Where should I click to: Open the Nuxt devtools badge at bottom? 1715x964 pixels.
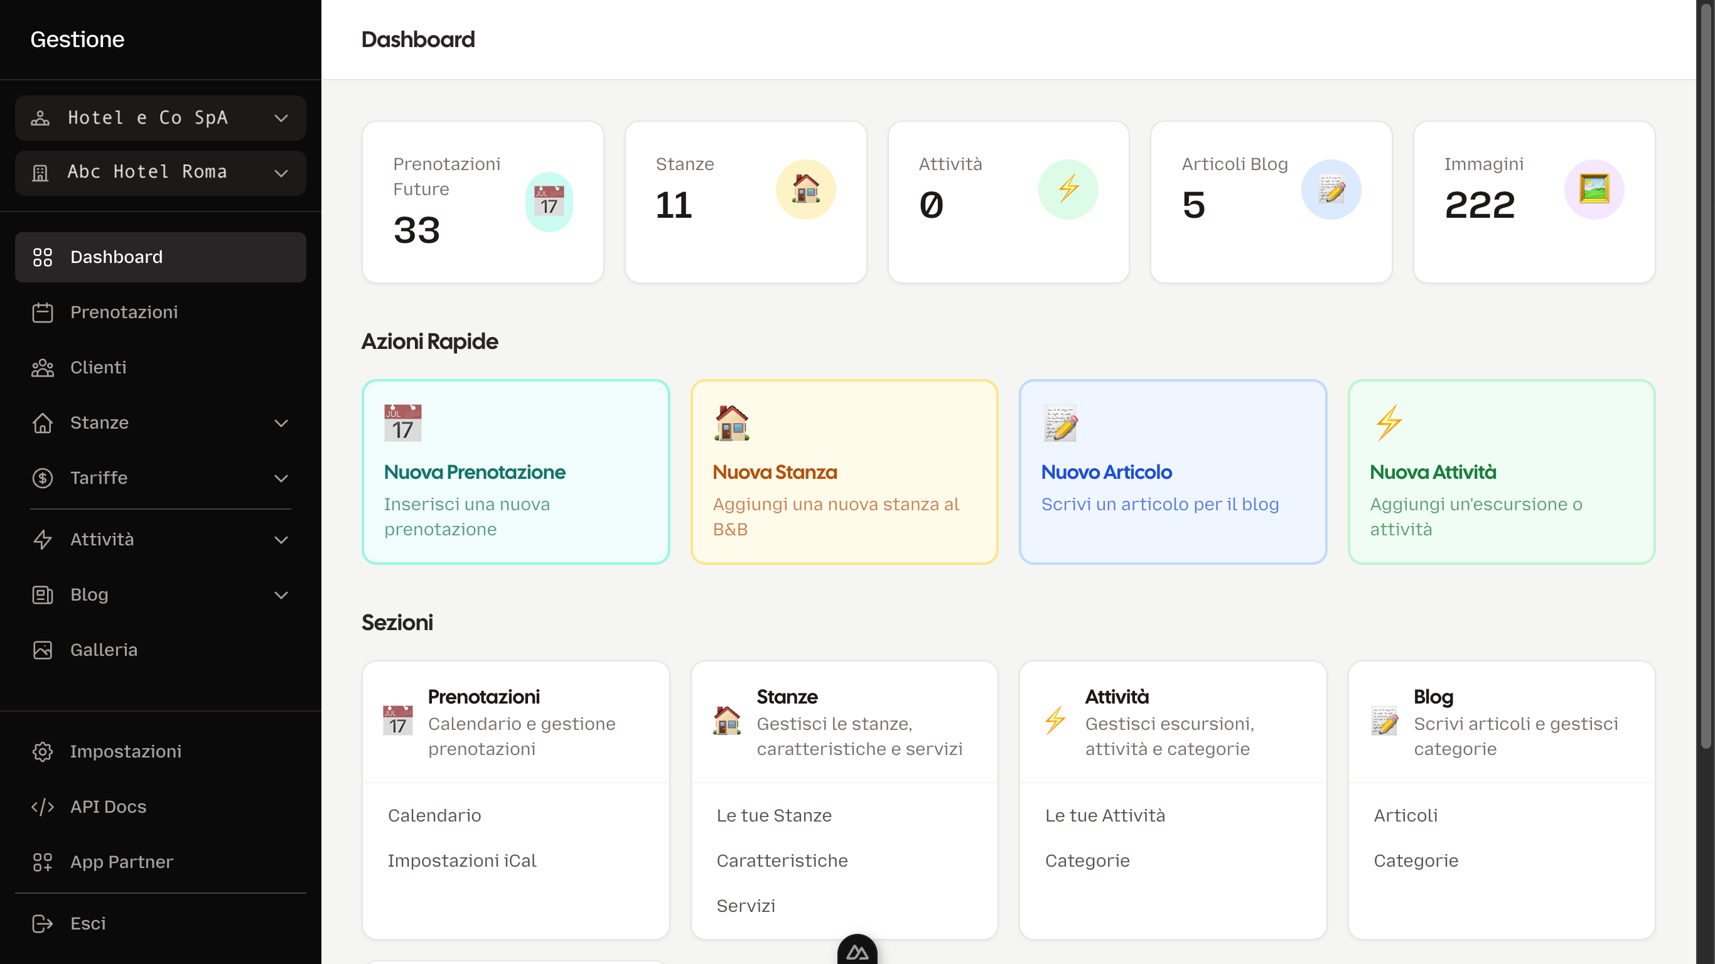tap(857, 951)
